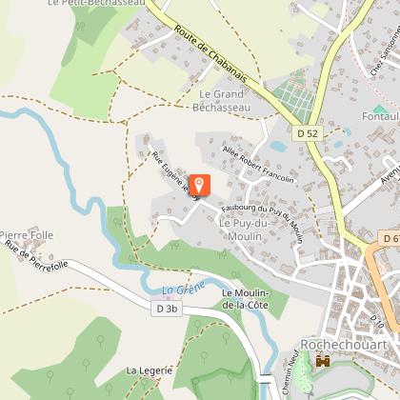The height and width of the screenshot is (400, 400).
Task: Select the Rue de Pierrefolle street label
Action: [x=36, y=256]
